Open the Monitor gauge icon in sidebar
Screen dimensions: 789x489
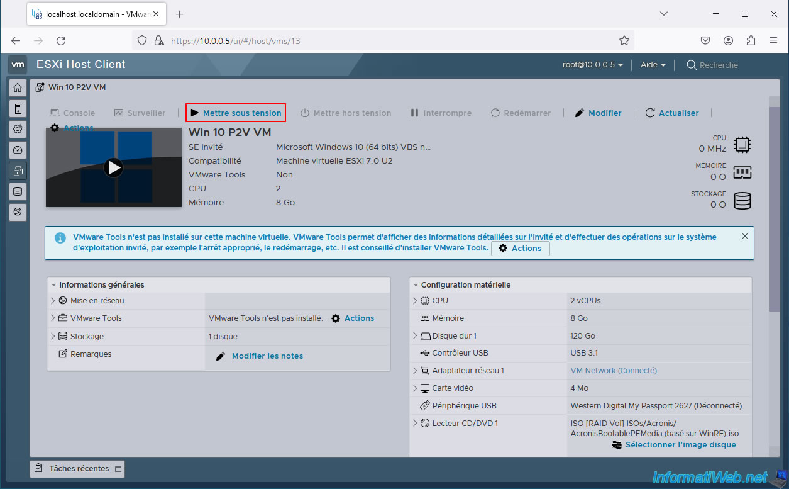point(18,150)
